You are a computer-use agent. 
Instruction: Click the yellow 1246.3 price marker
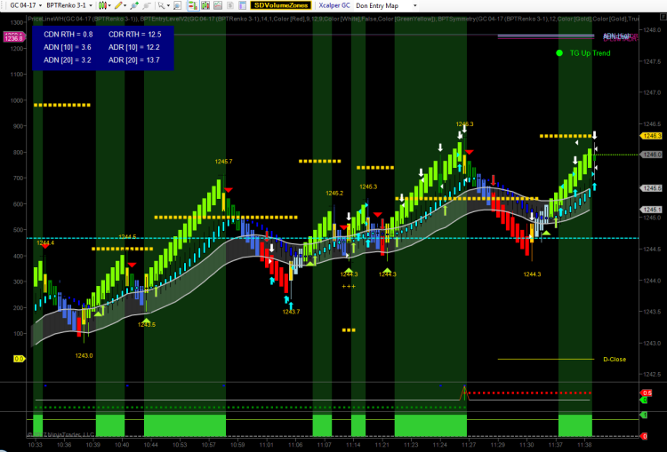[650, 136]
